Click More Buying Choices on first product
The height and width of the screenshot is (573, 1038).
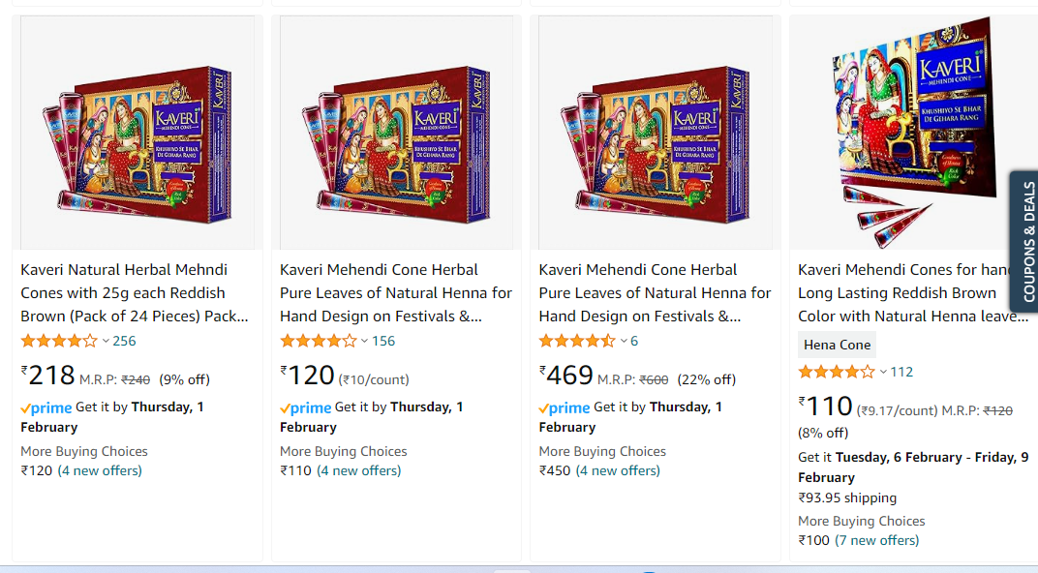pos(83,451)
